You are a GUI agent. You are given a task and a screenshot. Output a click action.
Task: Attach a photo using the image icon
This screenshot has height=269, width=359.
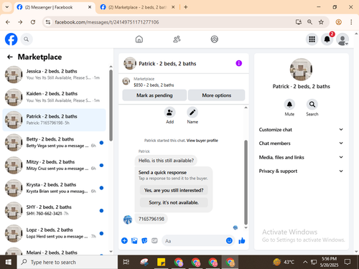click(134, 240)
